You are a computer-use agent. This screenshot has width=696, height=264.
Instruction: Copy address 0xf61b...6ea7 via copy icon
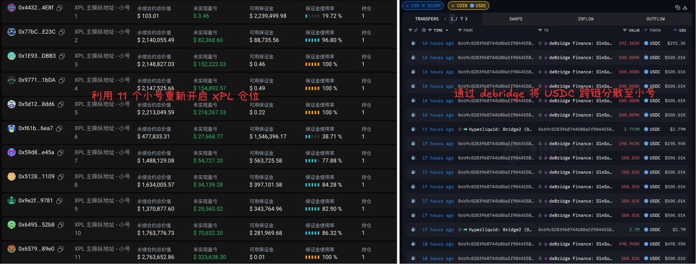(59, 129)
